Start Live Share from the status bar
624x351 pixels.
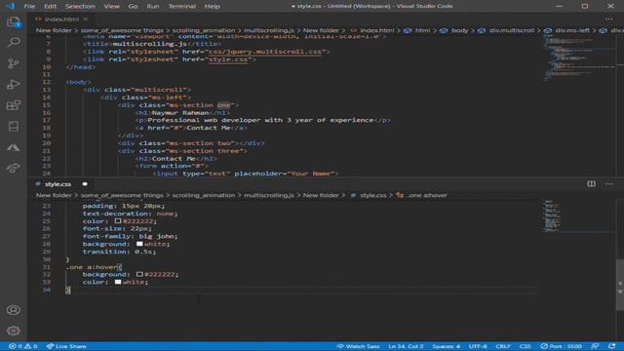tap(66, 346)
